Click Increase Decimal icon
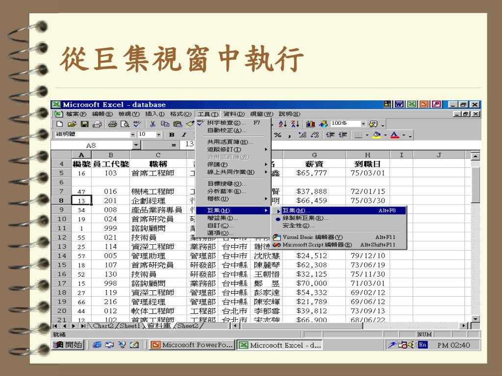This screenshot has height=376, width=502. click(302, 135)
